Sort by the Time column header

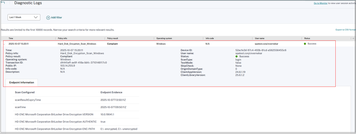click(11, 39)
